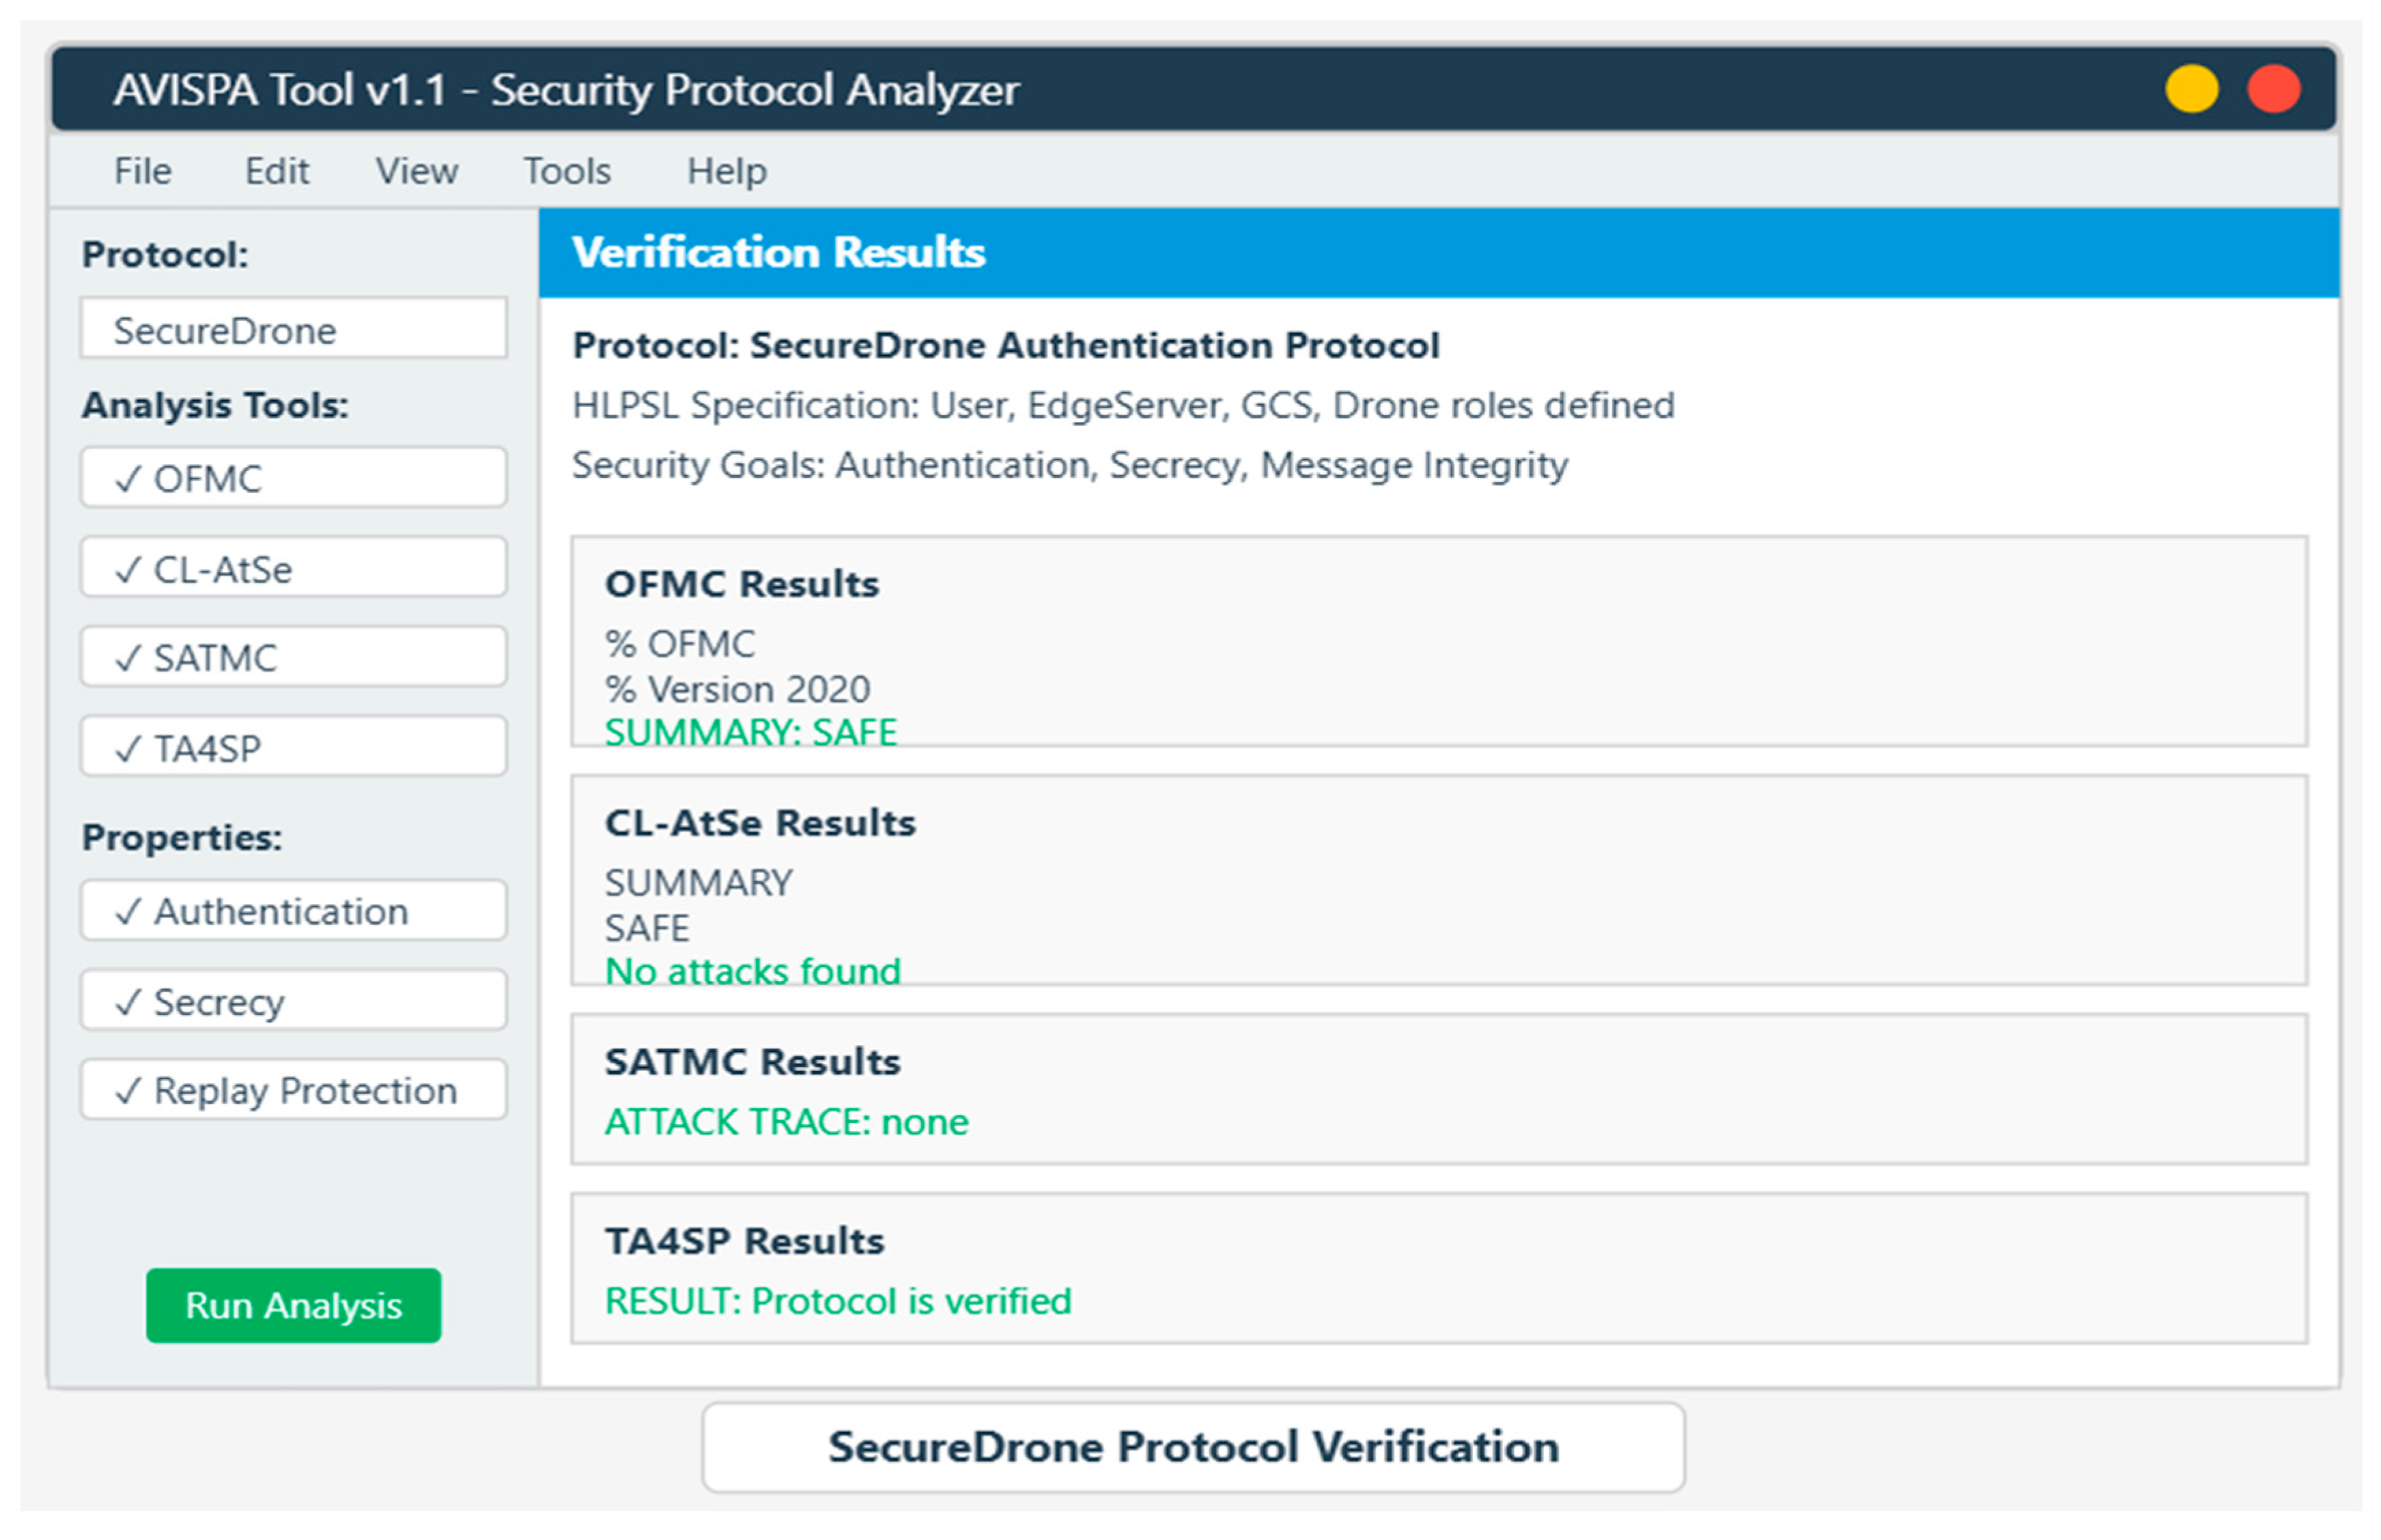The height and width of the screenshot is (1540, 2381).
Task: Open the File menu
Action: coord(142,171)
